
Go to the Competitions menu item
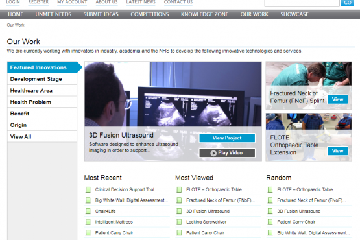[150, 14]
